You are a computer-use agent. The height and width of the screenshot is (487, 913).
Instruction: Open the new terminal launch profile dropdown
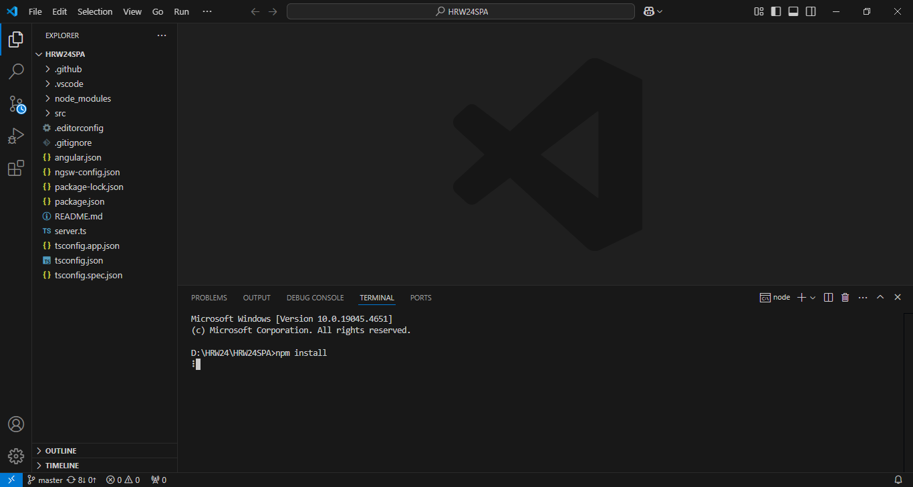(x=813, y=298)
